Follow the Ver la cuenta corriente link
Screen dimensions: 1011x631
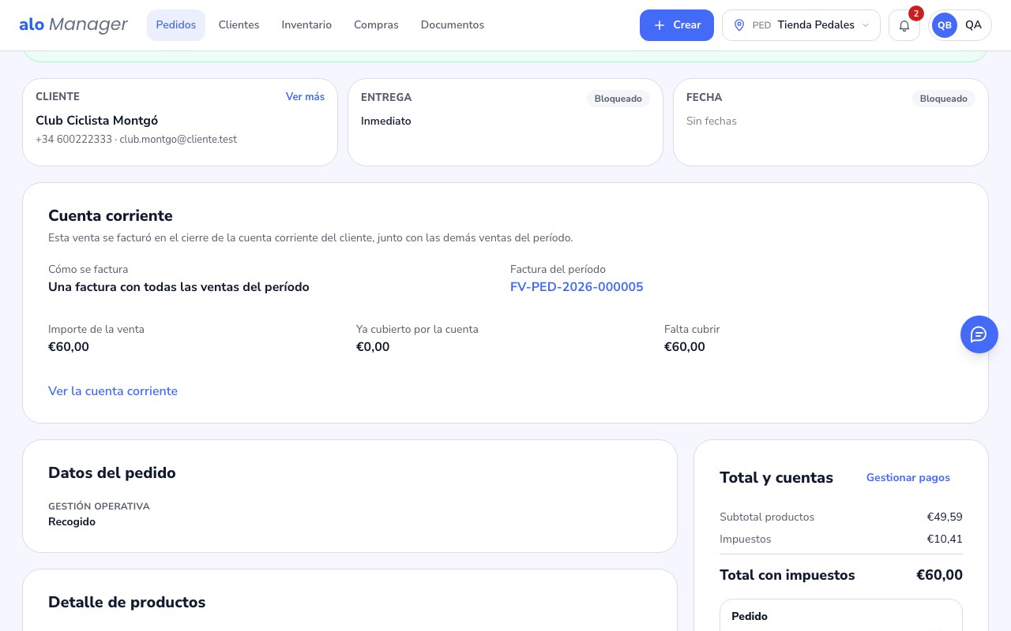113,391
